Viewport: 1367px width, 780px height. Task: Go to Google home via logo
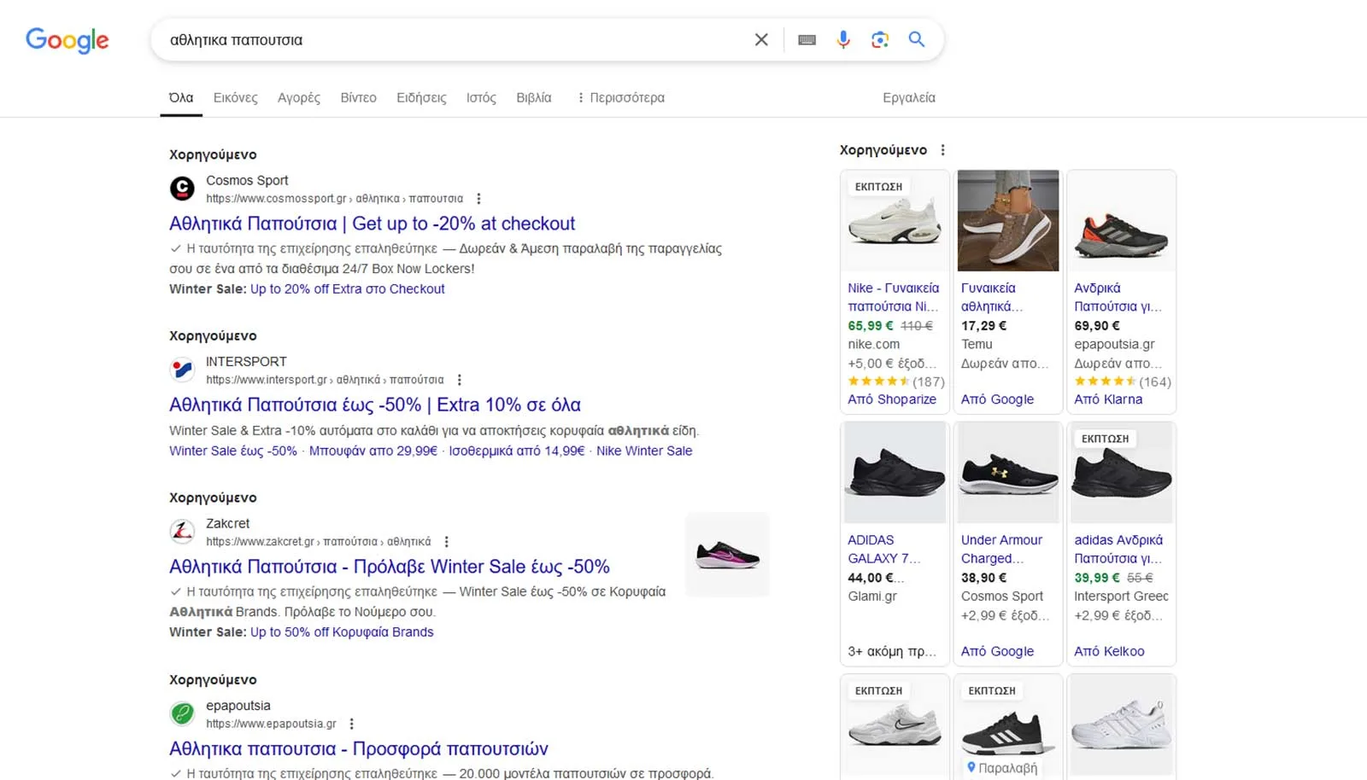(x=67, y=40)
